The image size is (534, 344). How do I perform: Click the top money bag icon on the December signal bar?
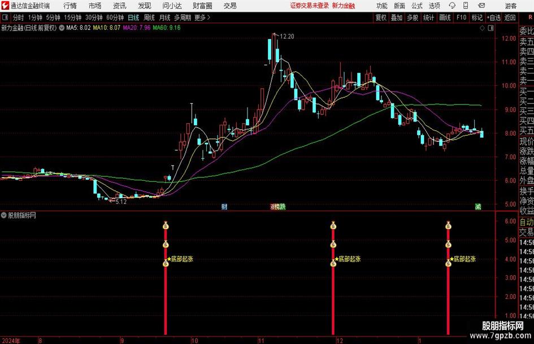pyautogui.click(x=333, y=225)
